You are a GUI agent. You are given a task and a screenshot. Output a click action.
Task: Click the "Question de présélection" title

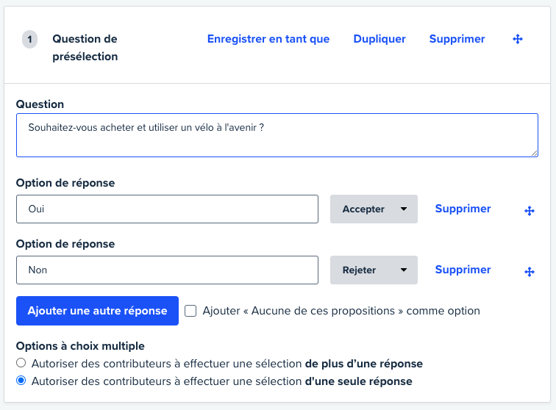pos(85,48)
